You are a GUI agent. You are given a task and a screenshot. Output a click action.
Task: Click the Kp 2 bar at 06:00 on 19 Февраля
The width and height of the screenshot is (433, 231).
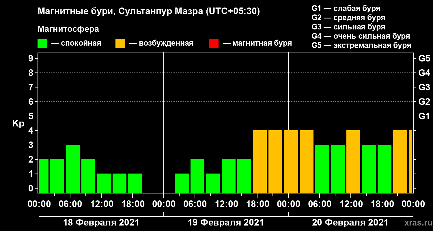[197, 176]
